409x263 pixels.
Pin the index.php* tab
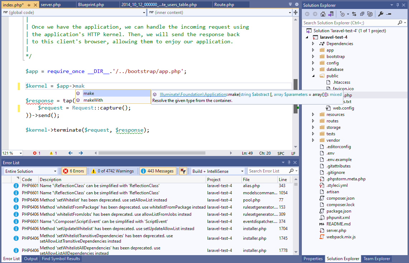pos(29,5)
